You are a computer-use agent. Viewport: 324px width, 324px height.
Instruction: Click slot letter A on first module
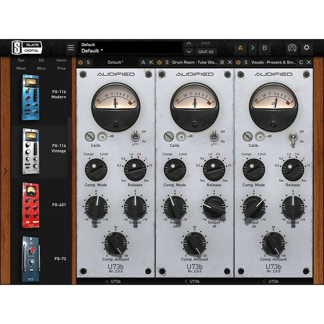point(143,62)
